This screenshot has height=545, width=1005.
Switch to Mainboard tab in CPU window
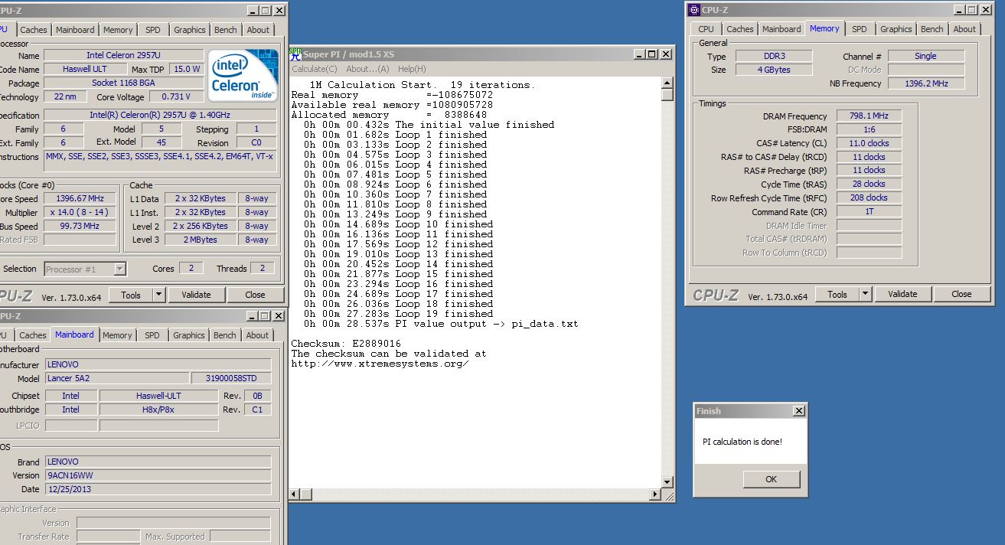(x=75, y=30)
